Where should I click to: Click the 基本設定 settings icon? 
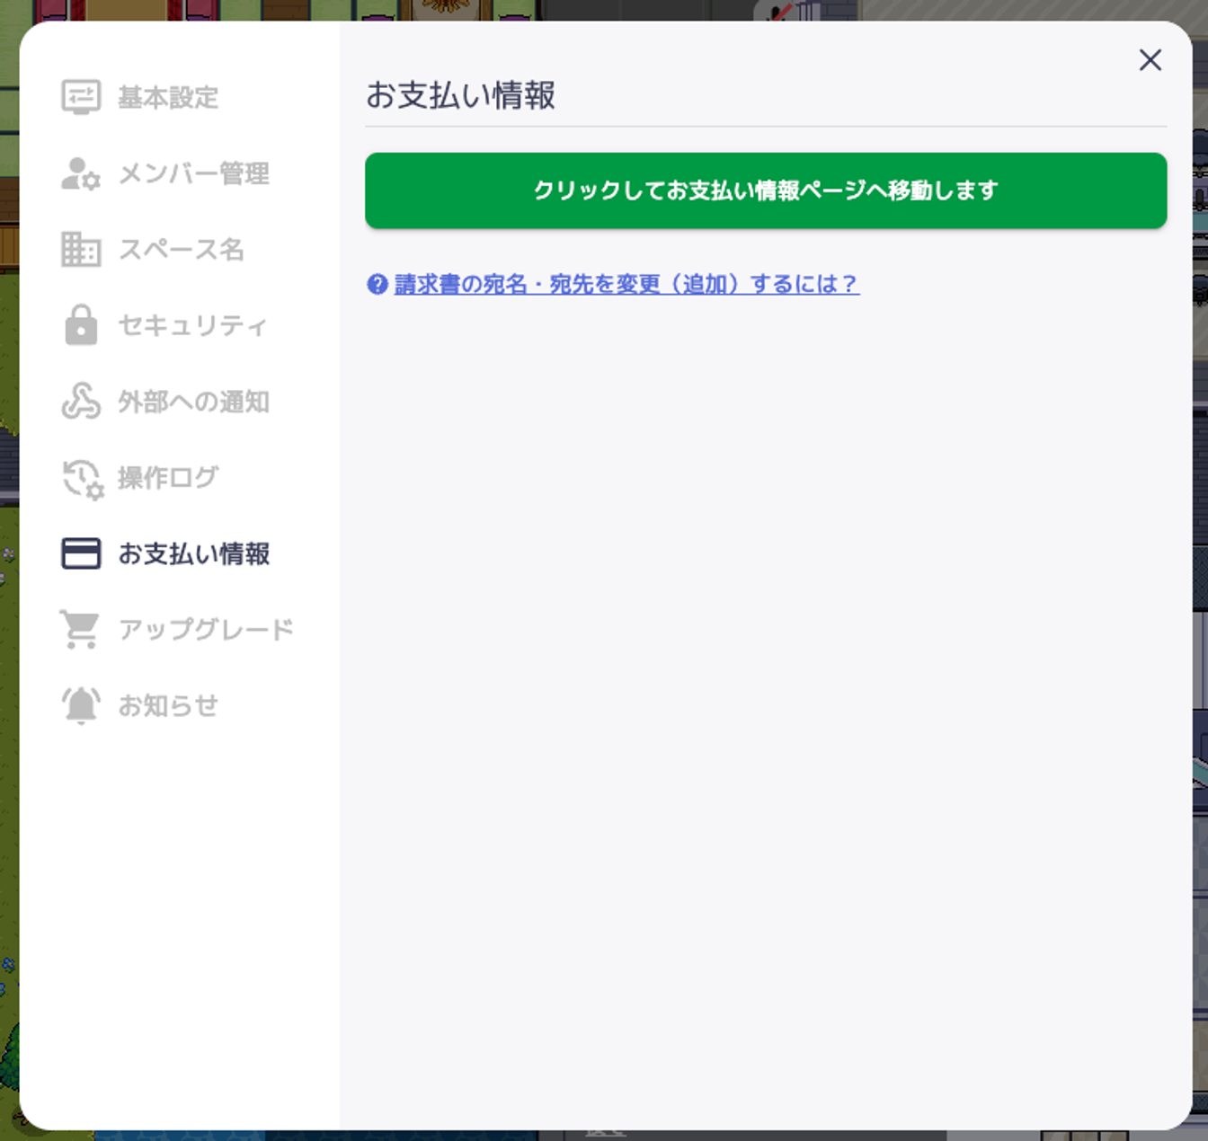81,97
